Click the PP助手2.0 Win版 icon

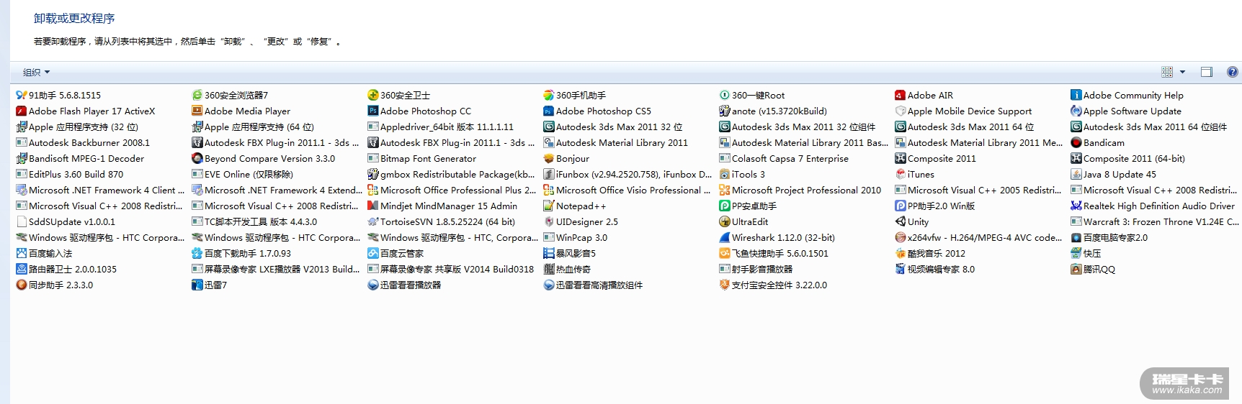(x=901, y=206)
